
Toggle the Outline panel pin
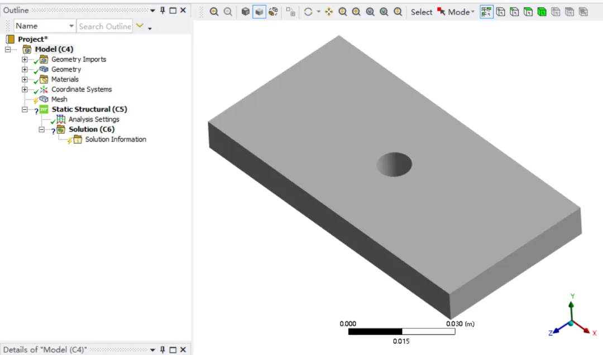162,11
